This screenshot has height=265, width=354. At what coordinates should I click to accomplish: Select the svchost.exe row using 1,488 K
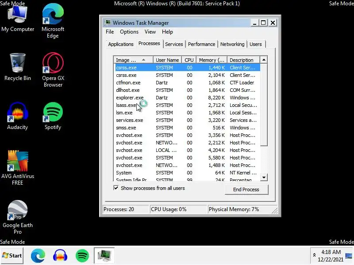click(187, 165)
